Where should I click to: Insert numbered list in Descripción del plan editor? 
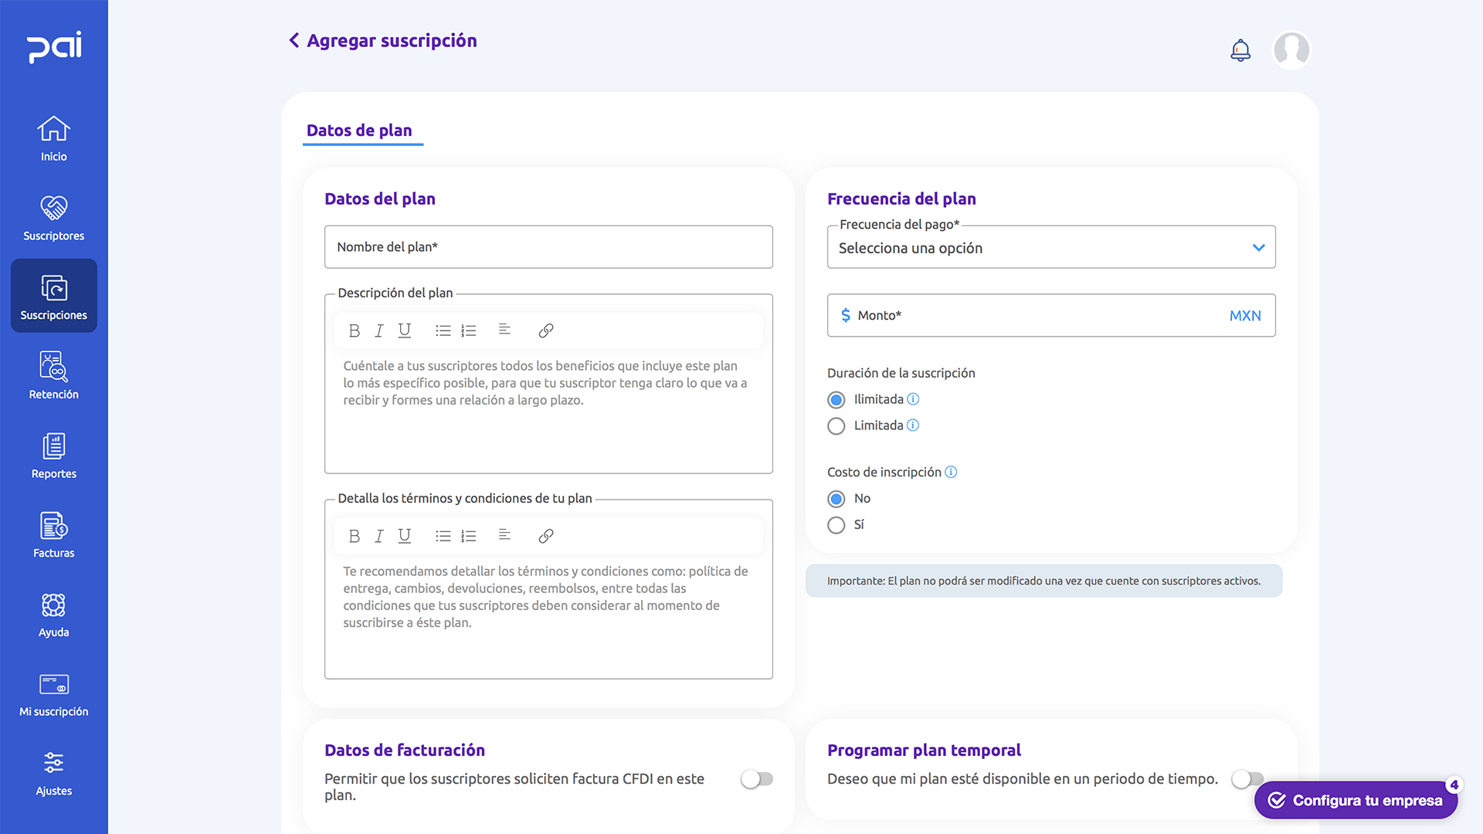point(468,331)
